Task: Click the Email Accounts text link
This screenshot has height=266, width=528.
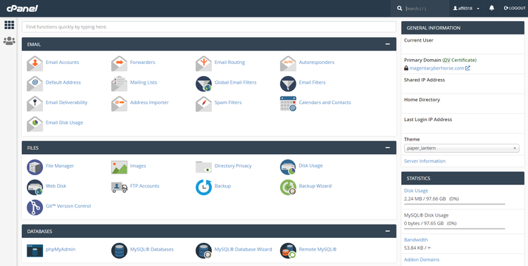Action: [x=62, y=63]
